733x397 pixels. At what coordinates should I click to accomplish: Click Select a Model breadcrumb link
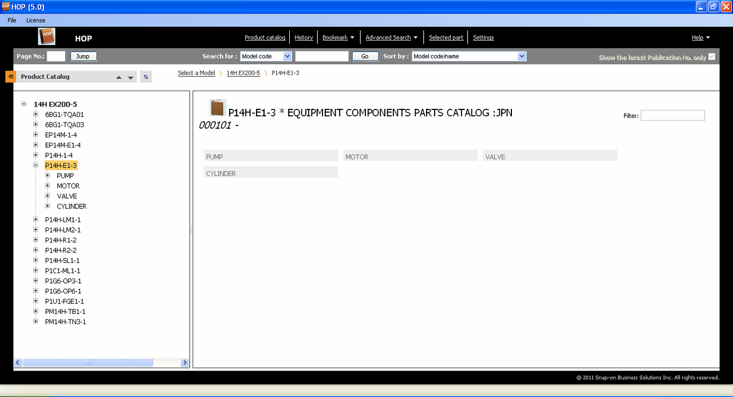pyautogui.click(x=196, y=73)
